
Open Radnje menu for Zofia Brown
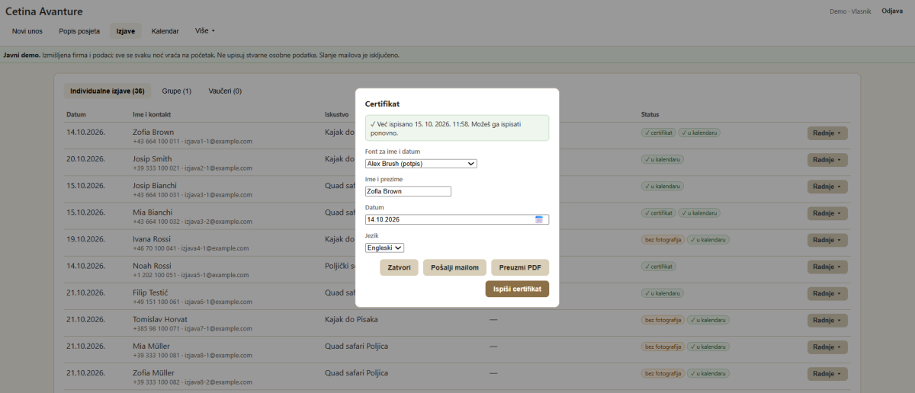(x=827, y=133)
